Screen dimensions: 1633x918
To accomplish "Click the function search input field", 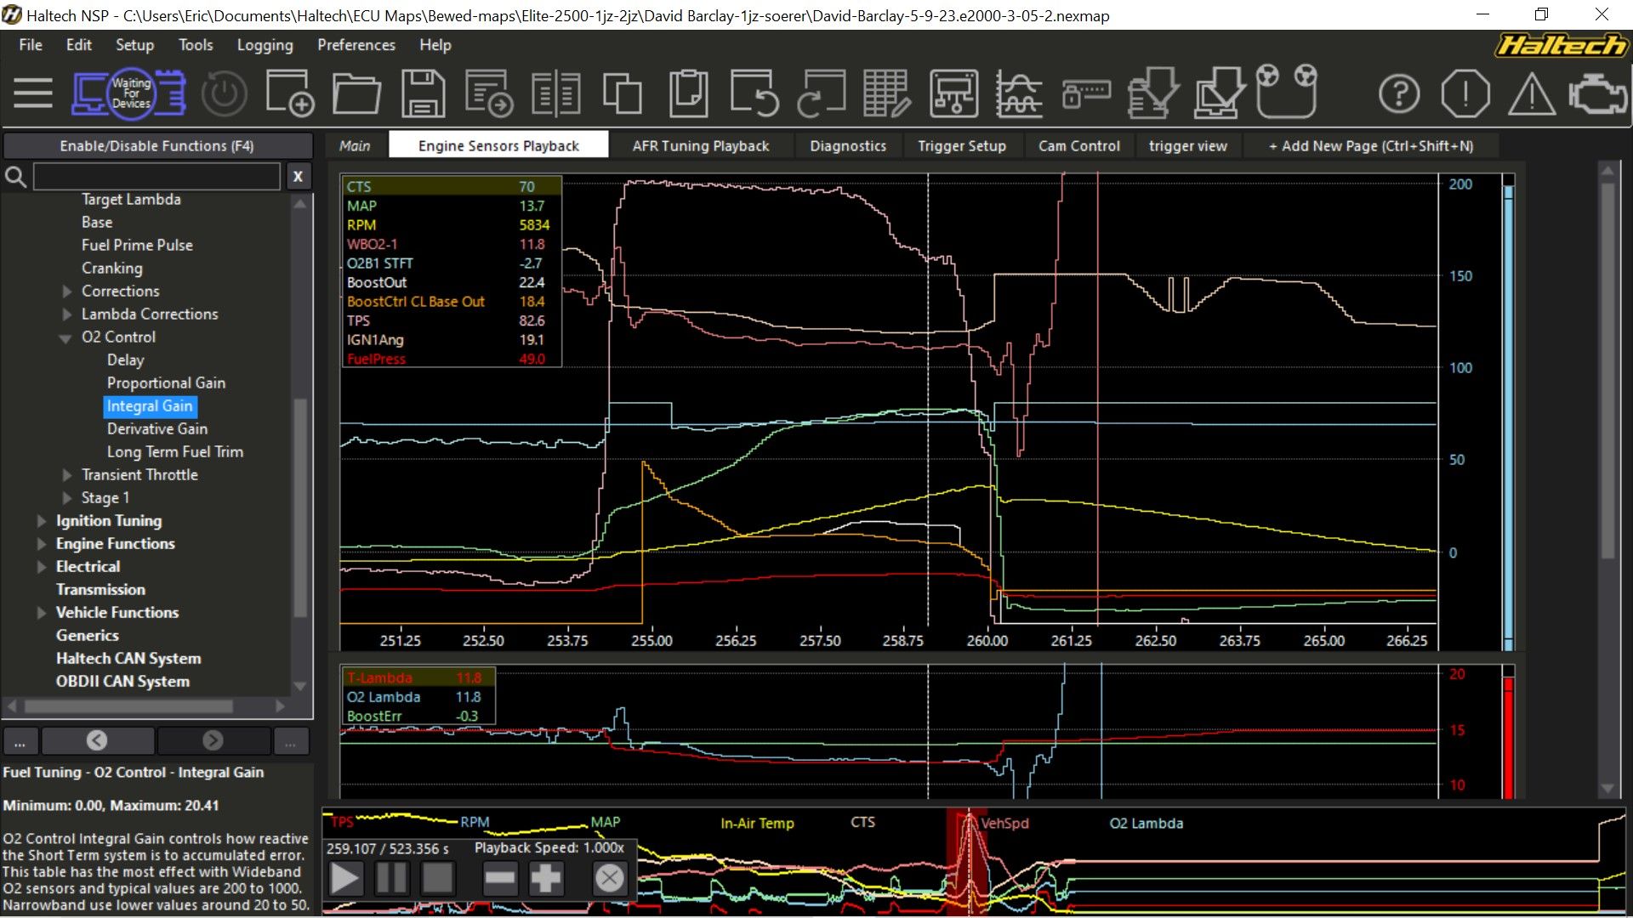I will 156,177.
